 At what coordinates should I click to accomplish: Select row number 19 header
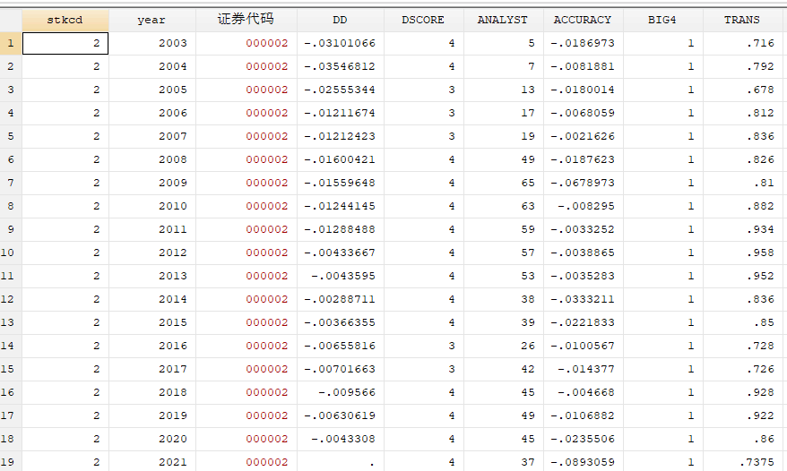coord(11,462)
